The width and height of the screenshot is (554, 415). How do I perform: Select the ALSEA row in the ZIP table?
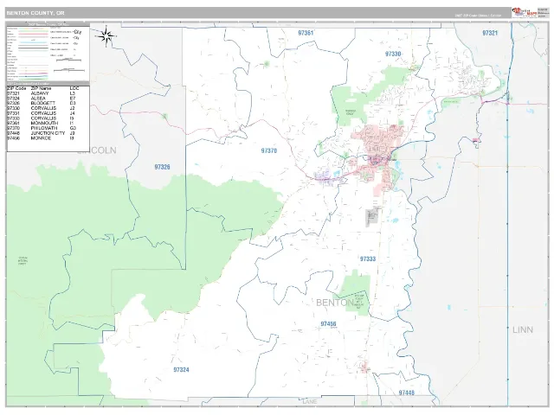(x=42, y=98)
